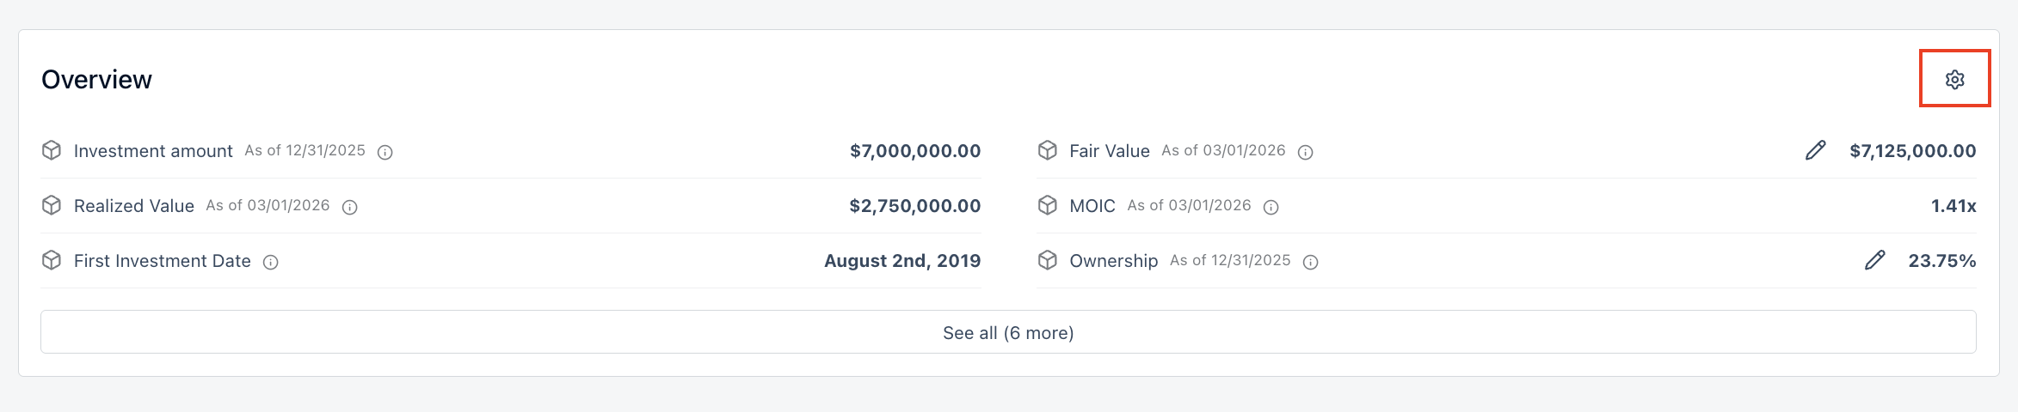
Task: Expand list with See all (6 more)
Action: pos(1008,332)
